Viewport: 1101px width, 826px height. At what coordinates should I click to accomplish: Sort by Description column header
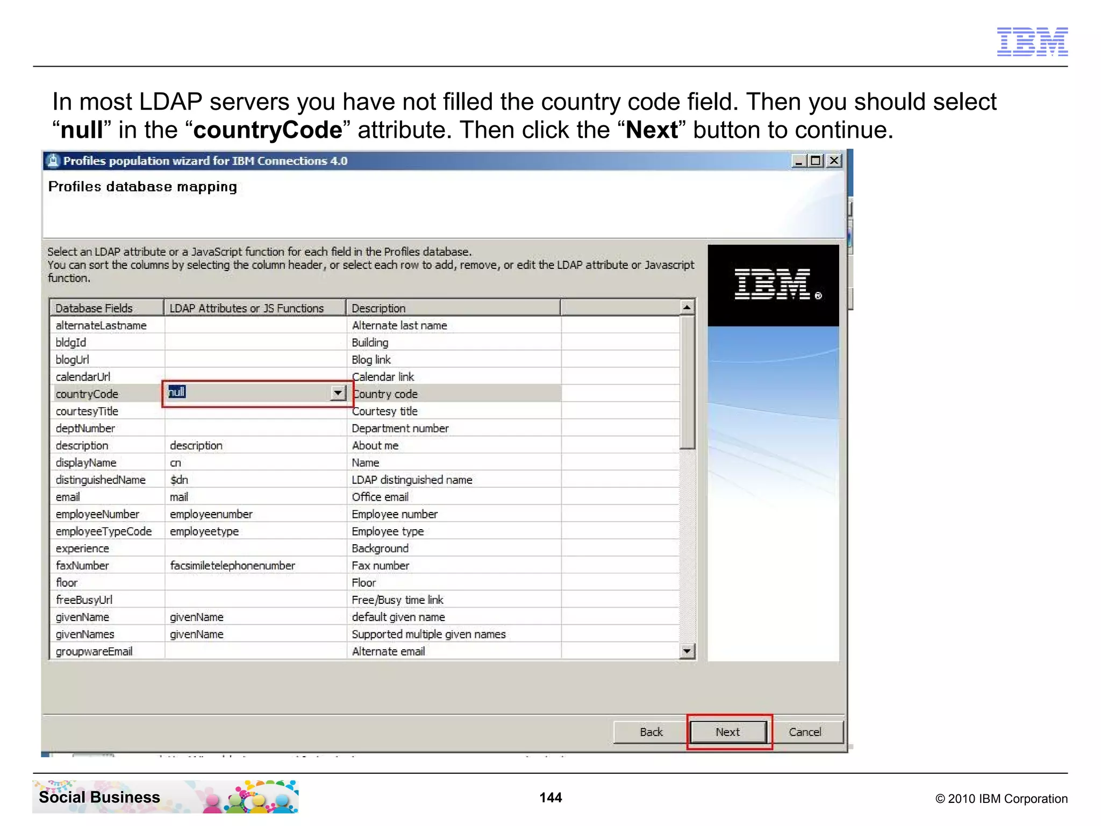(x=453, y=308)
